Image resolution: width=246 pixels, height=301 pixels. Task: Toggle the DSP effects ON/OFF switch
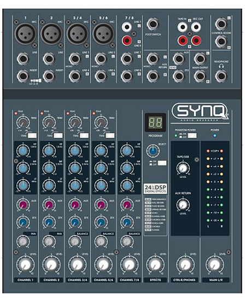click(162, 163)
